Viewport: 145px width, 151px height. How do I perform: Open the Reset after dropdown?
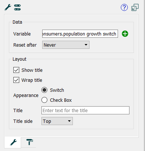[66, 45]
